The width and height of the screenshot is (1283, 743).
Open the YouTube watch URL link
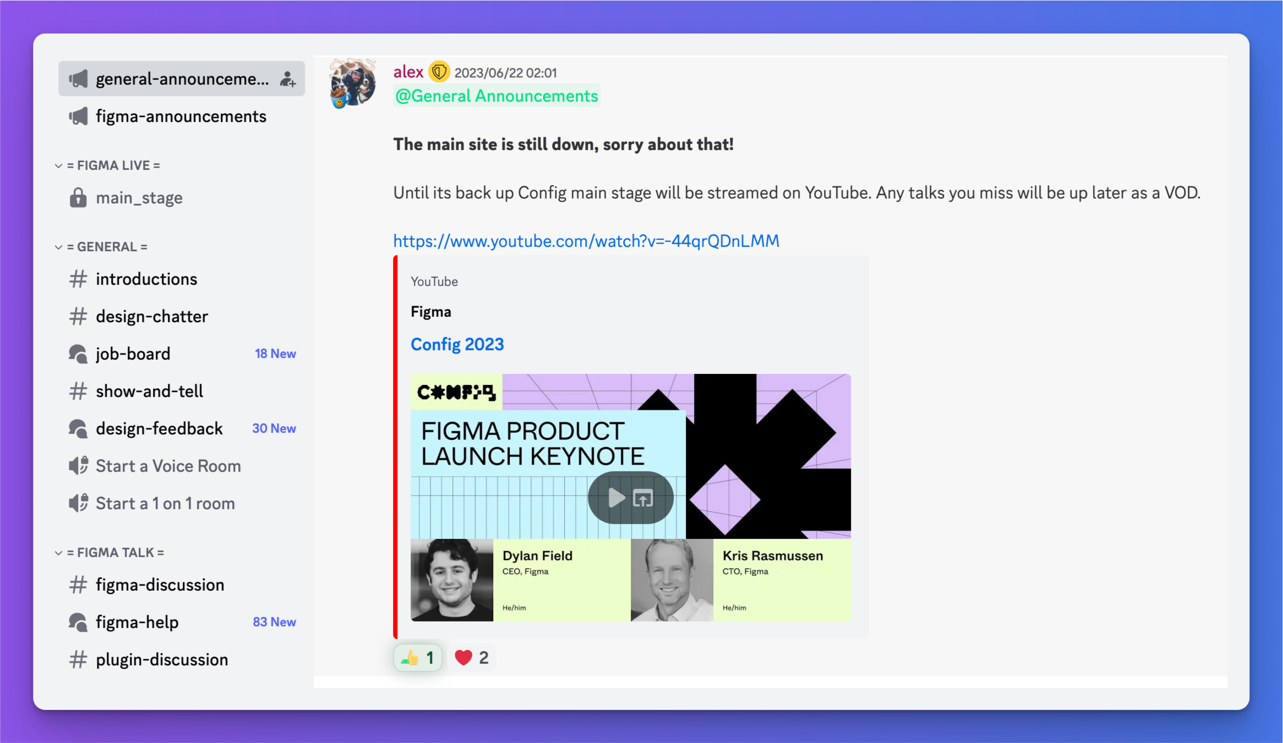[x=586, y=241]
